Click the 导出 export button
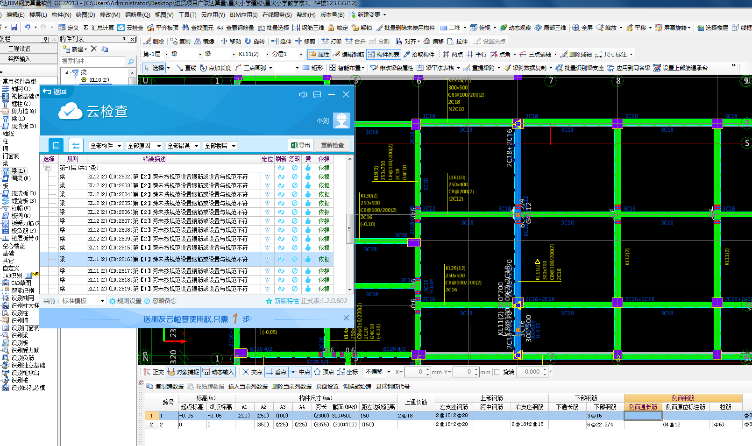Image resolution: width=752 pixels, height=446 pixels. pyautogui.click(x=300, y=145)
